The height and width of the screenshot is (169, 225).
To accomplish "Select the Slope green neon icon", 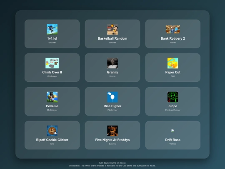I will point(173,97).
